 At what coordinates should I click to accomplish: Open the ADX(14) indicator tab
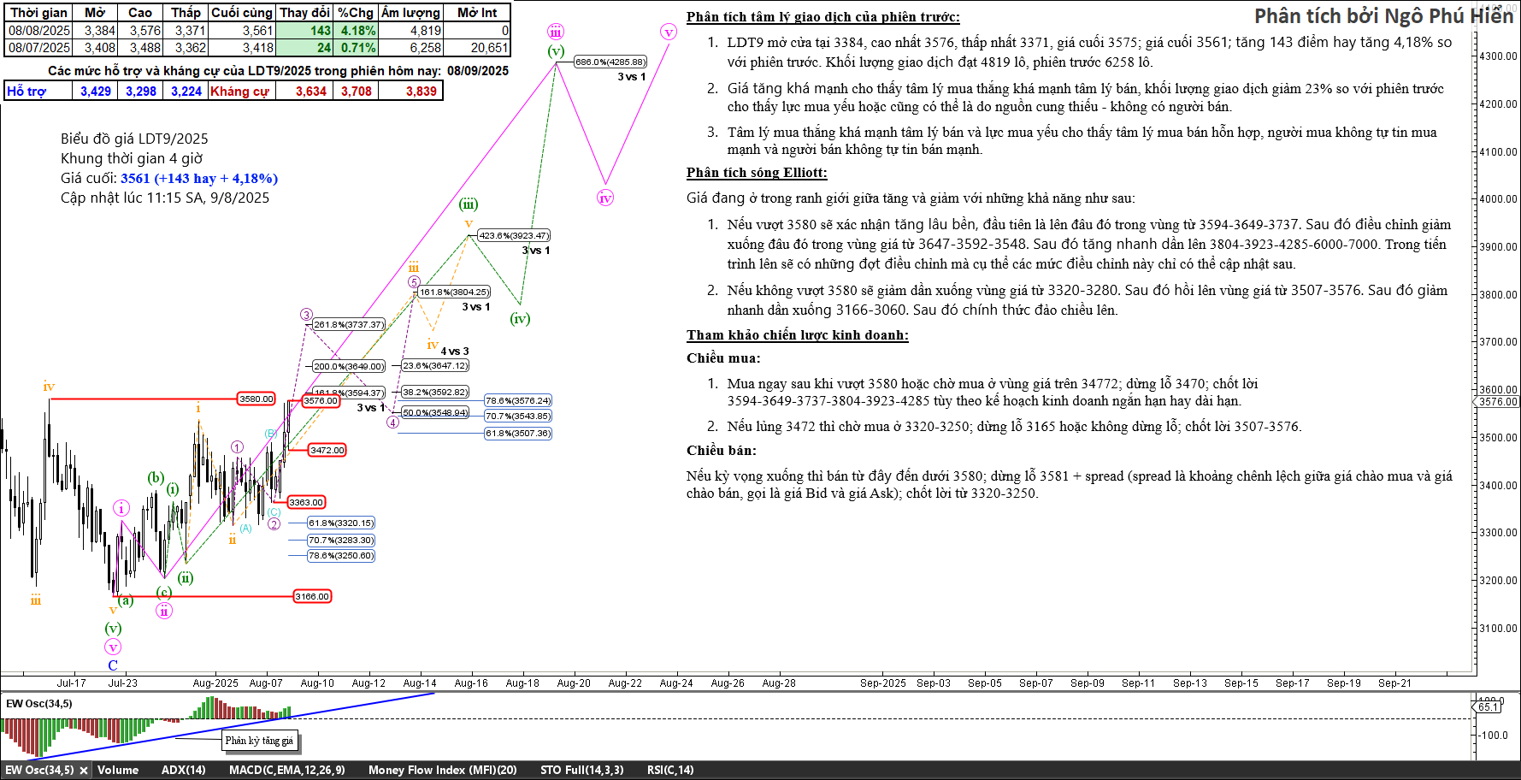pyautogui.click(x=183, y=770)
